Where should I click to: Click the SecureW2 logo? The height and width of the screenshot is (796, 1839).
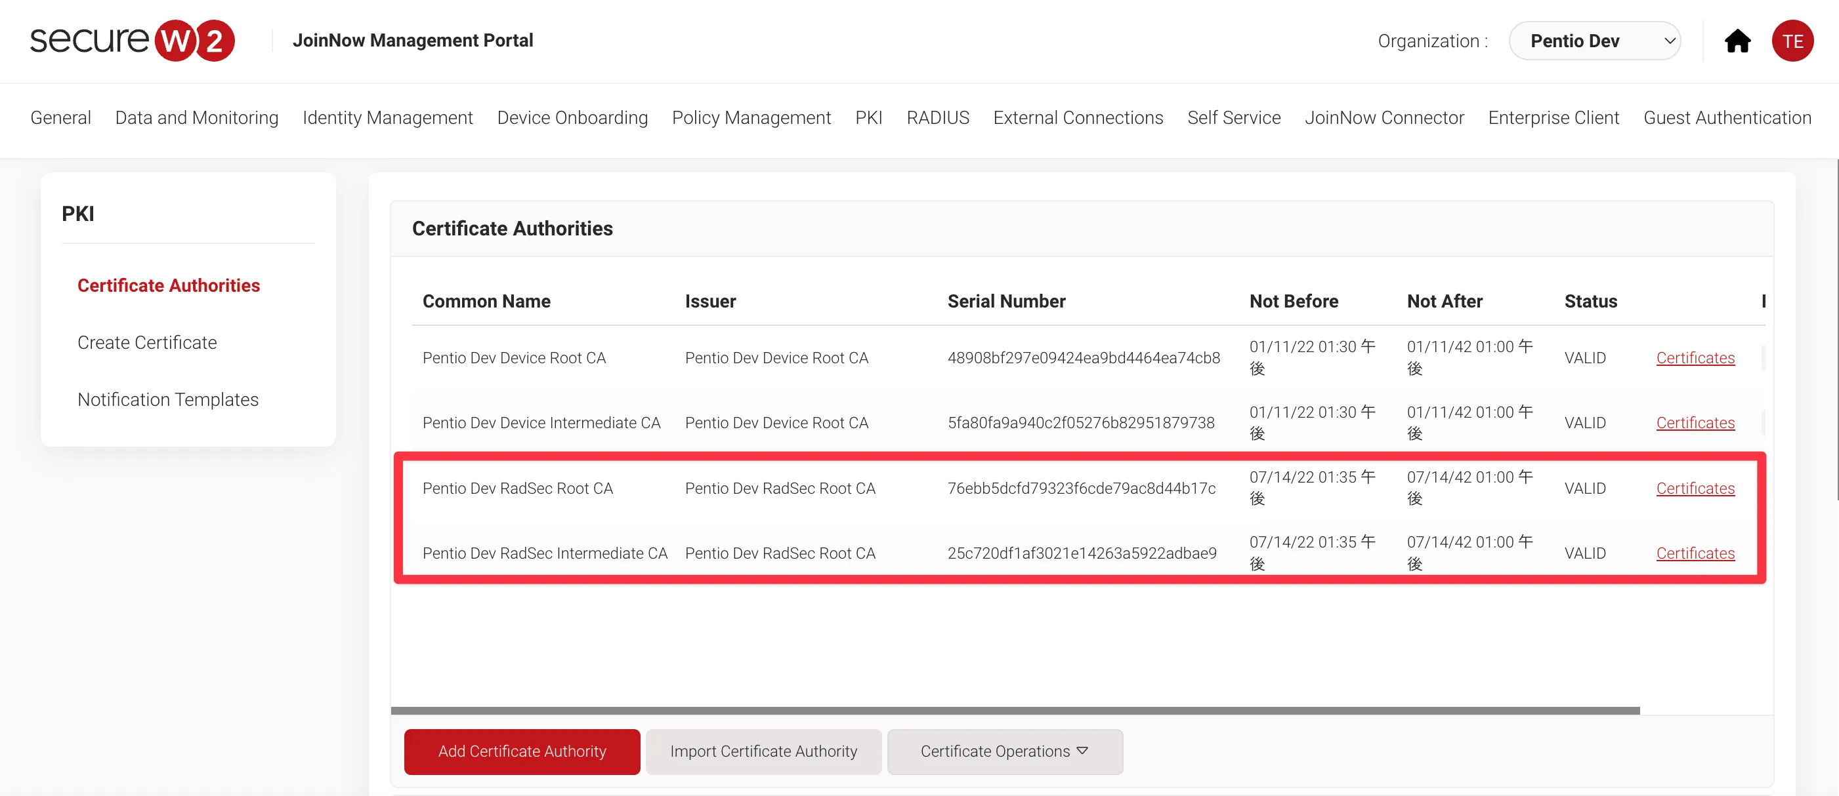pos(132,41)
